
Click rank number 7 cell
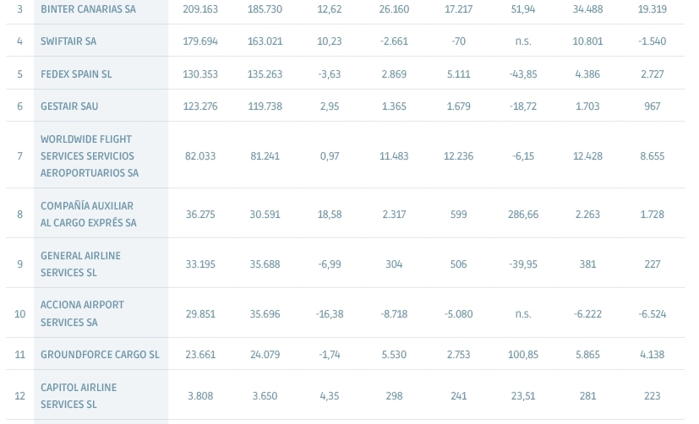coord(19,156)
